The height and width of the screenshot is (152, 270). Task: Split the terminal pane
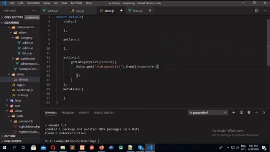coord(241,112)
